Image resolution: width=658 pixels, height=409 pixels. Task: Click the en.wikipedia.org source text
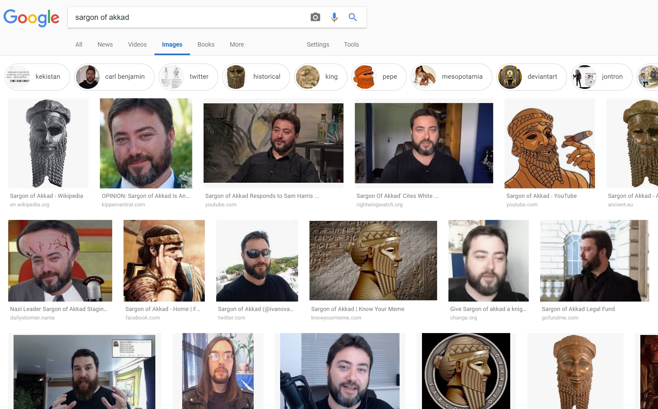[30, 204]
